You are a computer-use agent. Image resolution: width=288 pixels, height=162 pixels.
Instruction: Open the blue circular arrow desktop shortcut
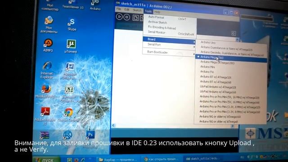(x=67, y=135)
